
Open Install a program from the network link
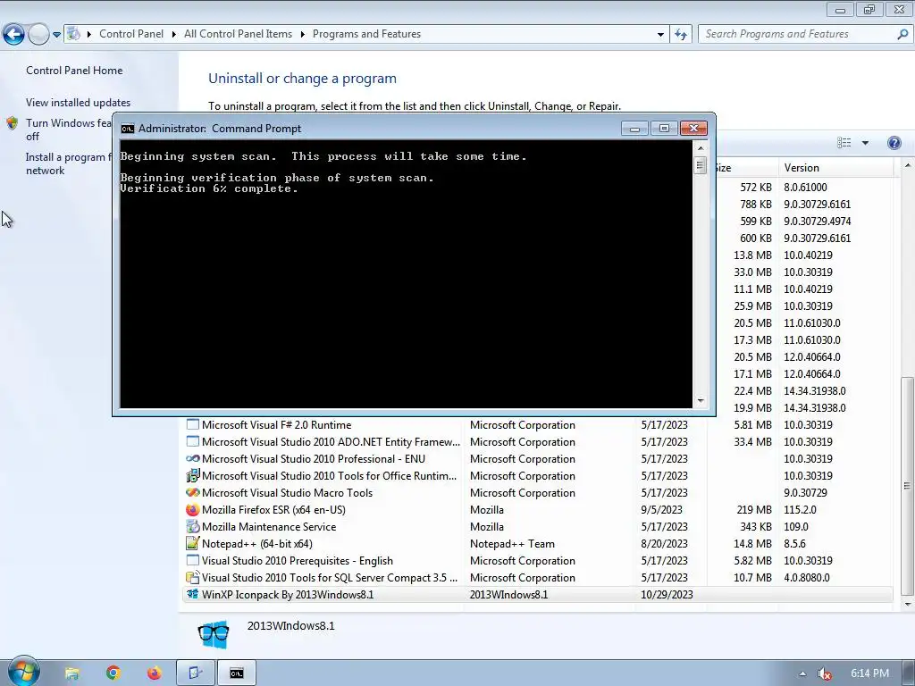coord(68,164)
